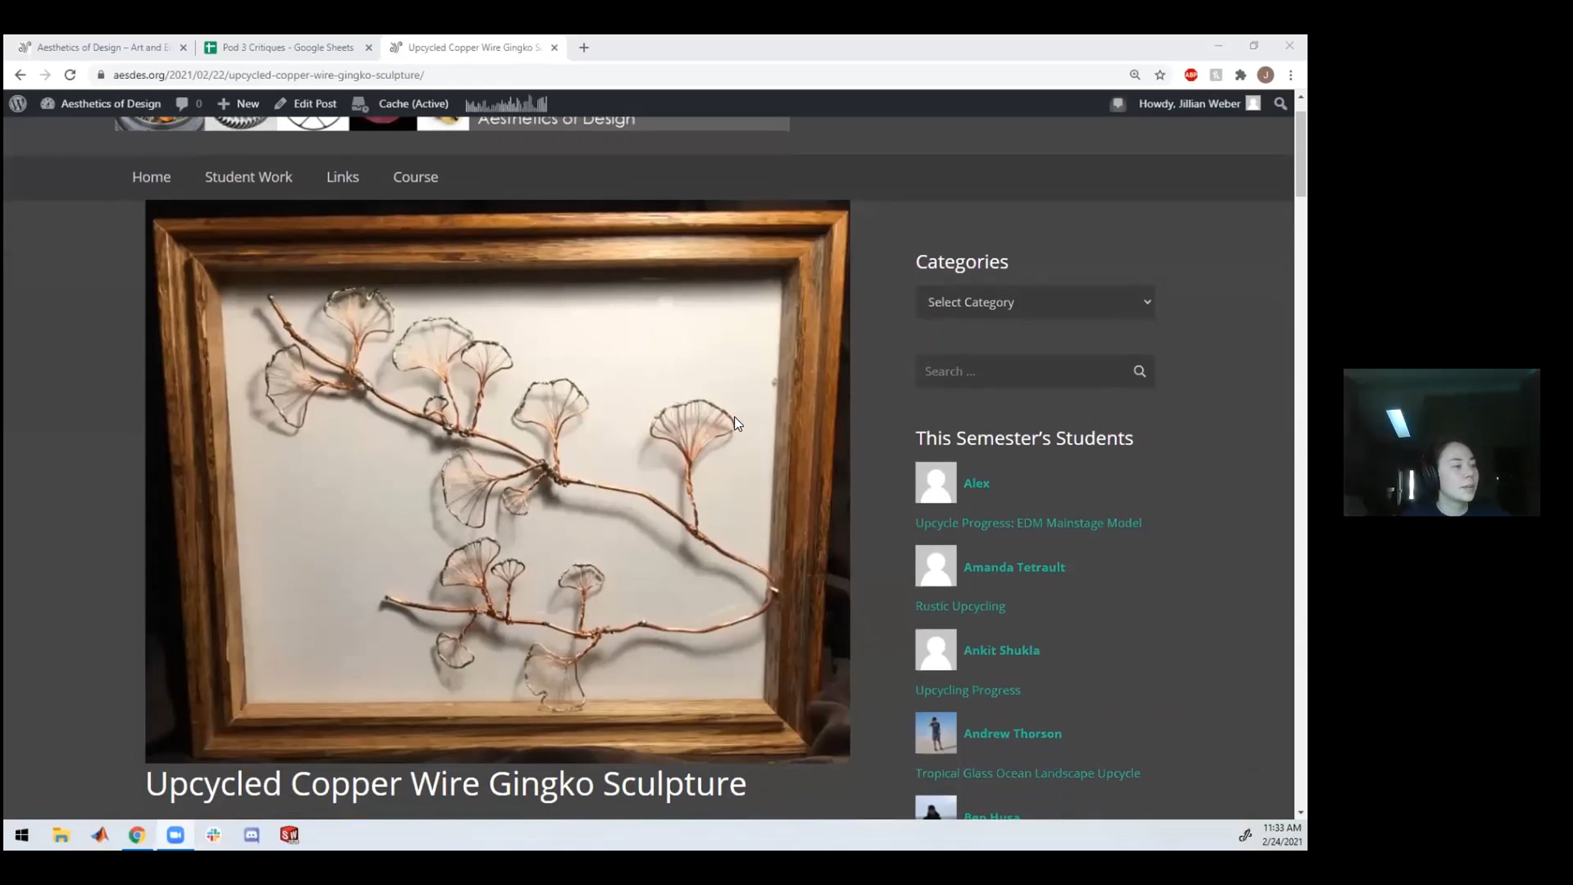The height and width of the screenshot is (885, 1573).
Task: Open comments bubble in admin bar
Action: click(189, 104)
